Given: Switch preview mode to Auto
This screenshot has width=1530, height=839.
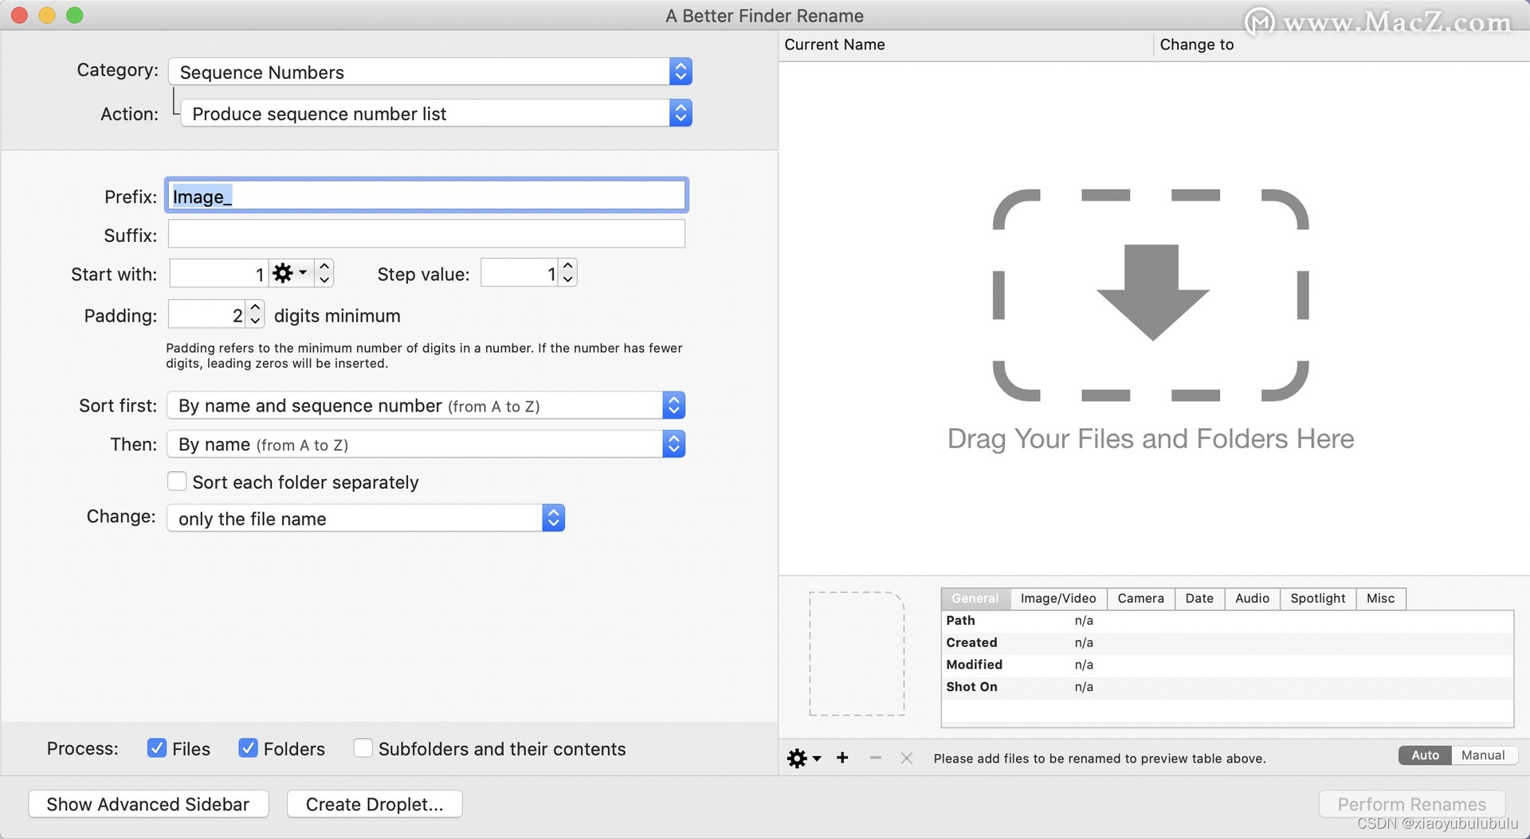Looking at the screenshot, I should pos(1425,755).
